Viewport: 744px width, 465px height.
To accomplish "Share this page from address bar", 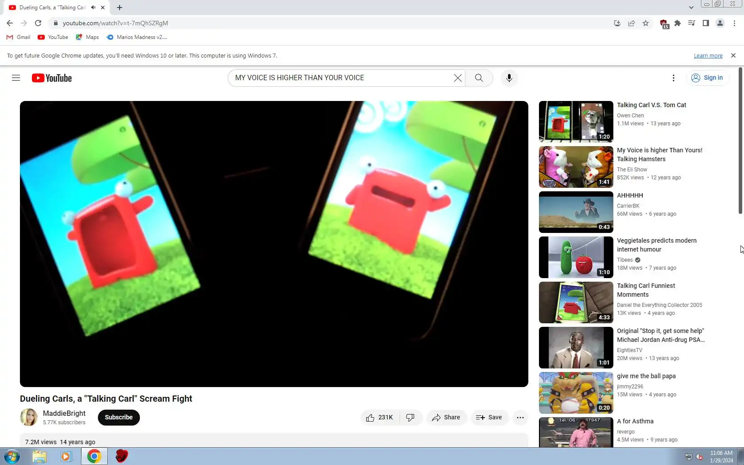I will (632, 23).
